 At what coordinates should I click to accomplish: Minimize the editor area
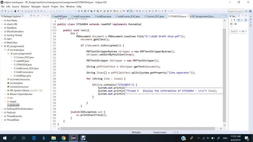tap(223, 15)
